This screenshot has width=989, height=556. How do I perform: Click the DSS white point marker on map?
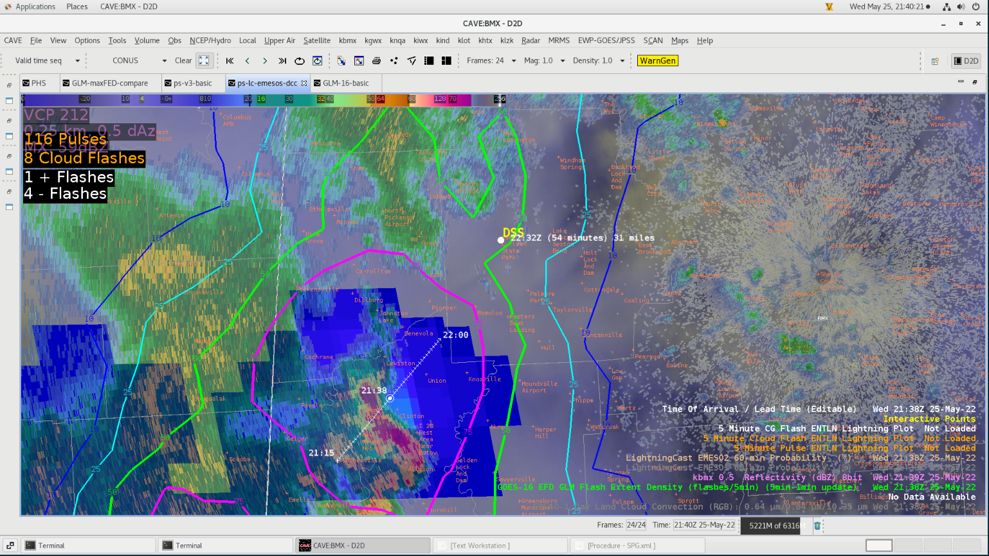tap(501, 240)
